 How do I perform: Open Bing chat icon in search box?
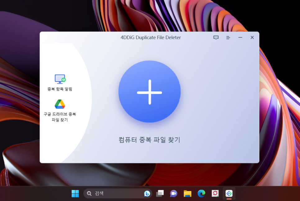pos(147,193)
